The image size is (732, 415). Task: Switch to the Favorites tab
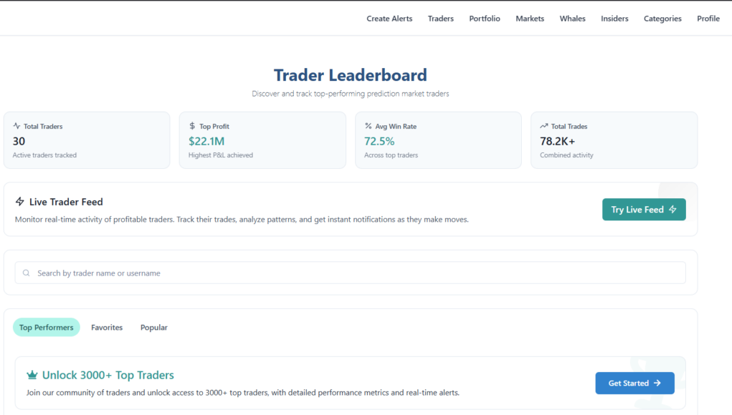coord(107,328)
